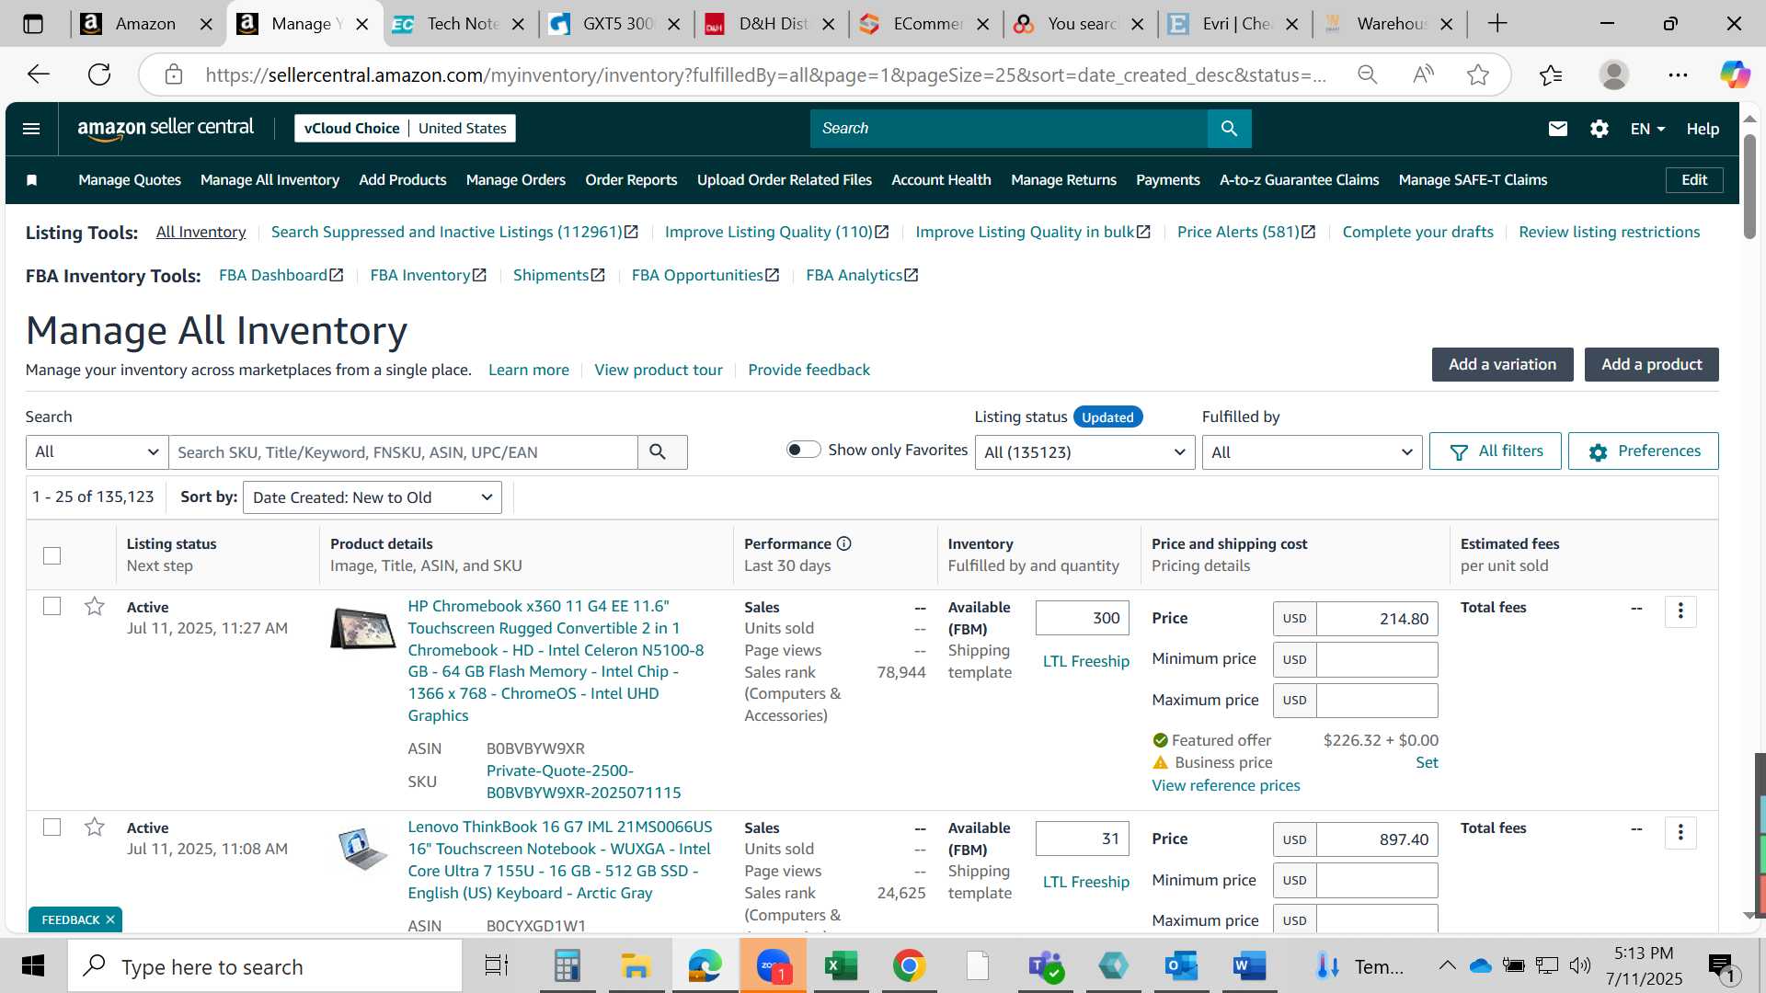Click the inventory search magnifier button
The height and width of the screenshot is (993, 1766).
(x=658, y=451)
